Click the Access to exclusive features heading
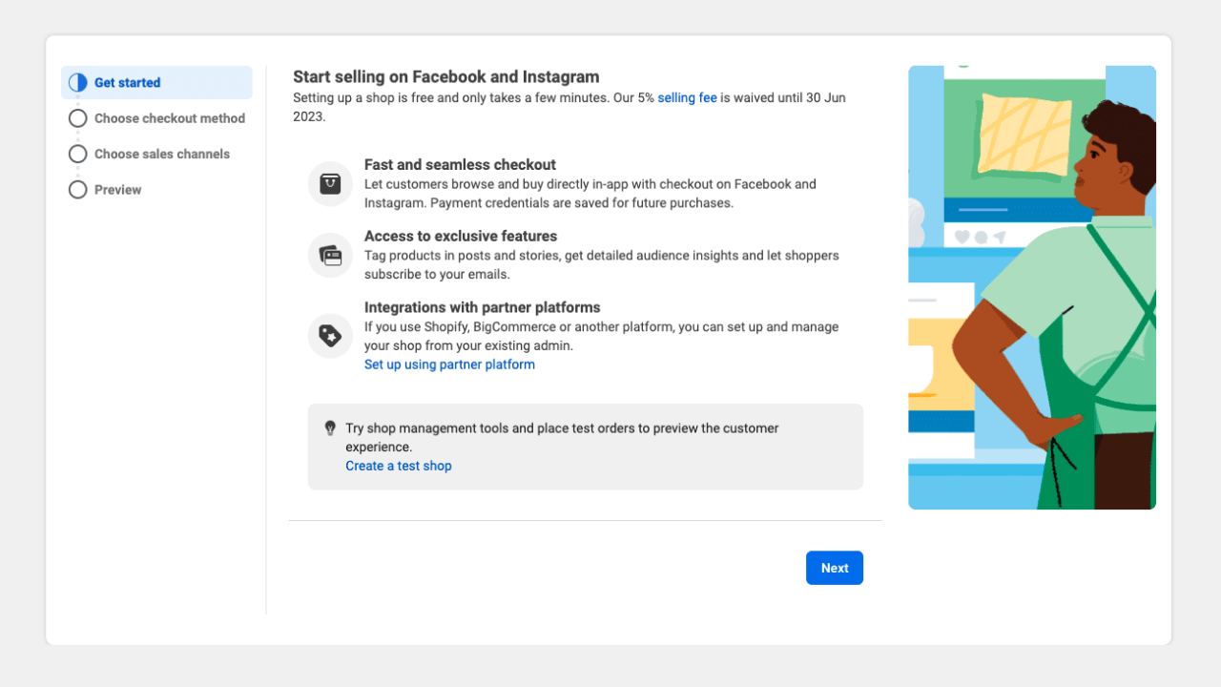 pyautogui.click(x=461, y=236)
